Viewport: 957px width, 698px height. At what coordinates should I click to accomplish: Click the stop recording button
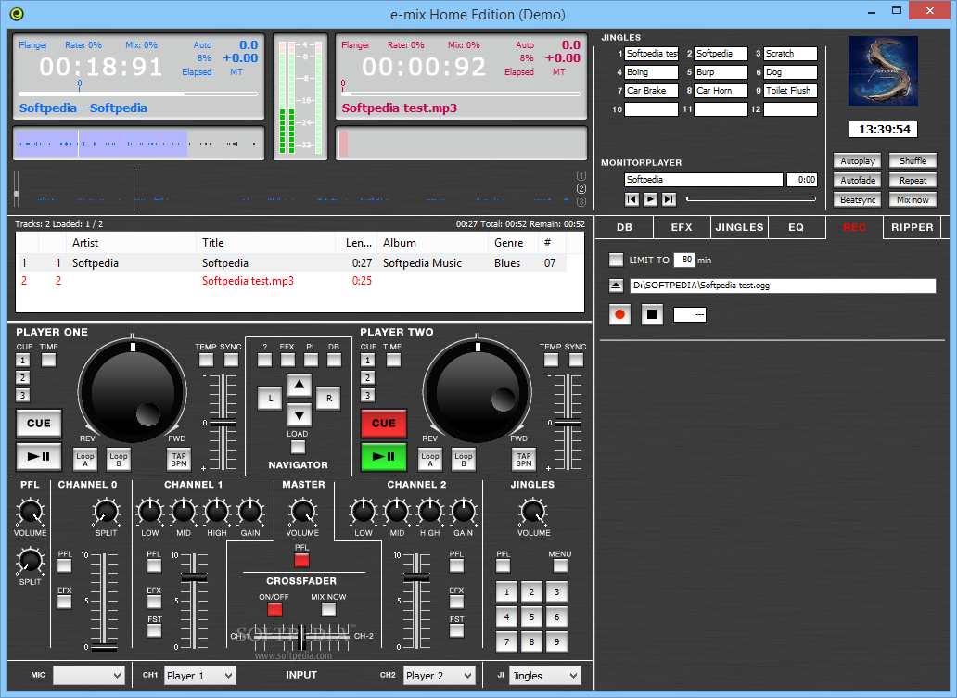coord(652,314)
